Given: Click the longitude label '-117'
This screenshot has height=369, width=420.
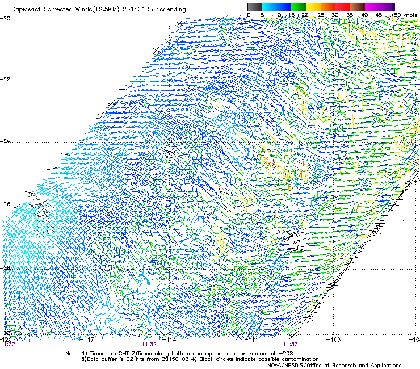Looking at the screenshot, I should click(87, 339).
